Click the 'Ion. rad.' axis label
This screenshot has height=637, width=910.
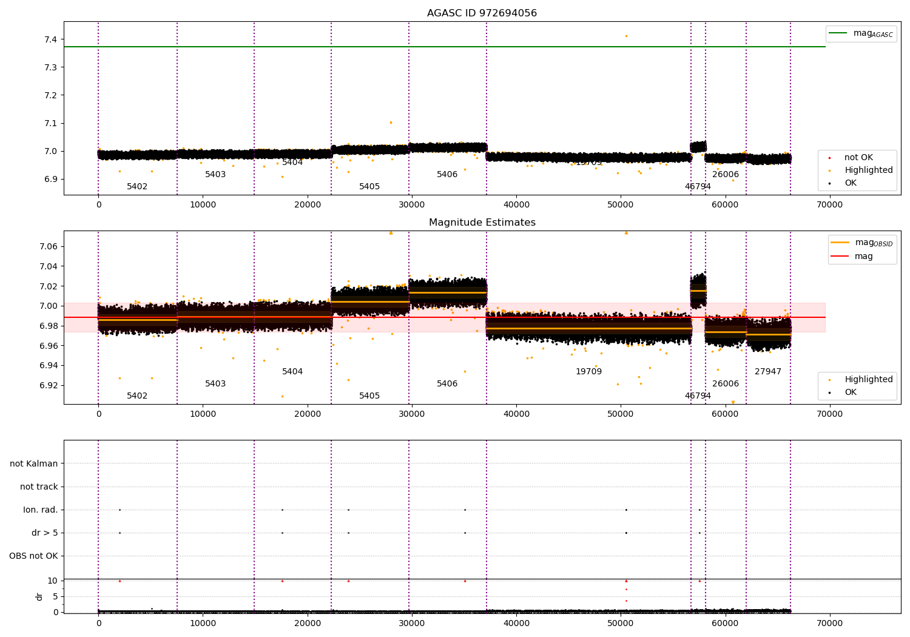tap(41, 510)
